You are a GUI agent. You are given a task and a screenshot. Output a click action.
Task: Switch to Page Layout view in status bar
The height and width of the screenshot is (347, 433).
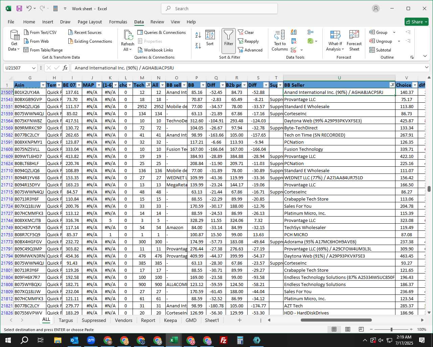point(347,329)
